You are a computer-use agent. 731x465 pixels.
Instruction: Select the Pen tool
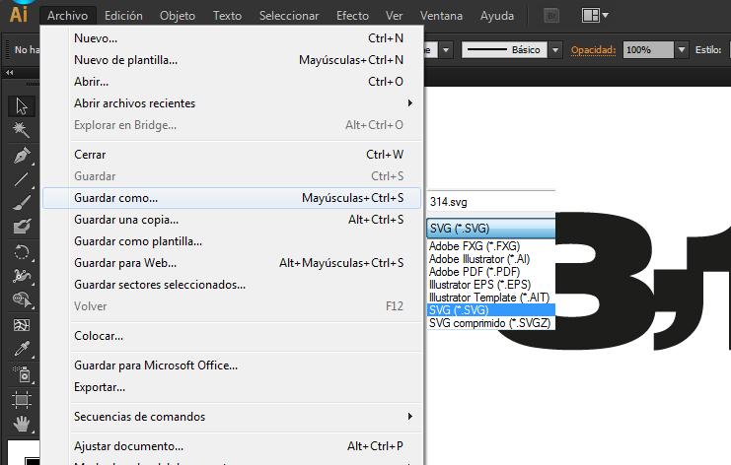(21, 156)
